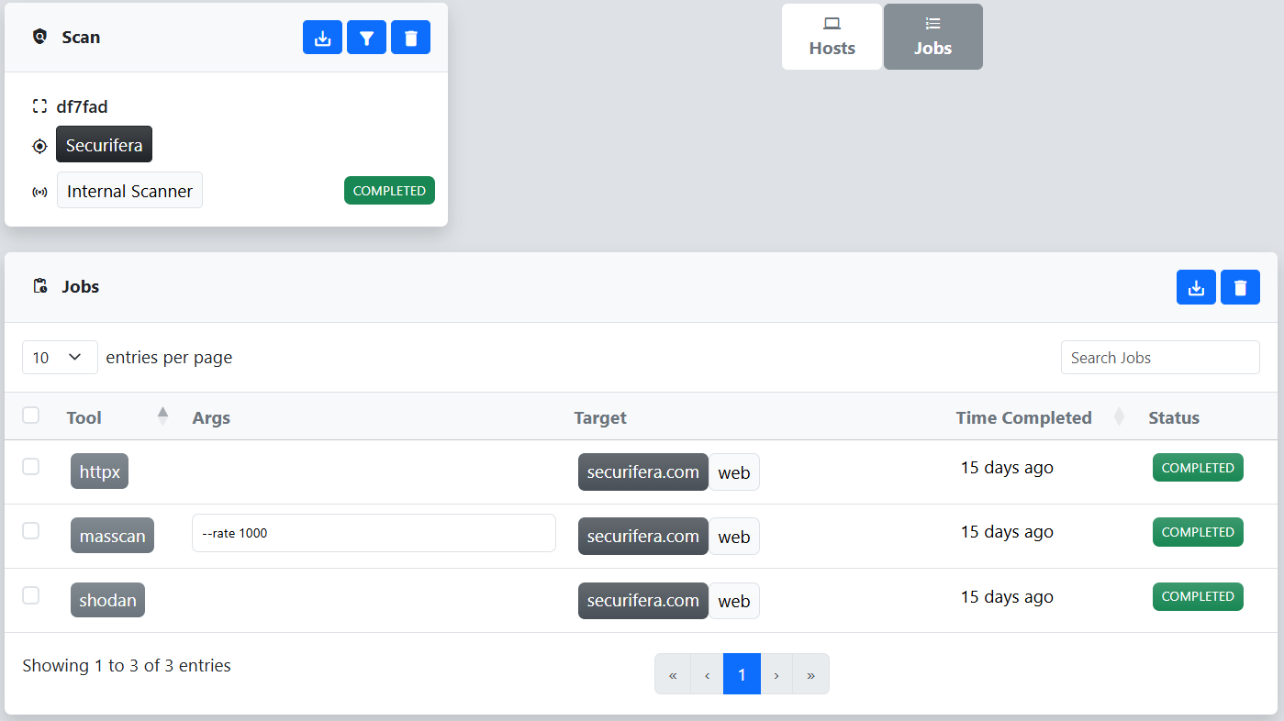The width and height of the screenshot is (1284, 721).
Task: Check the masscan job checkbox
Action: [31, 530]
